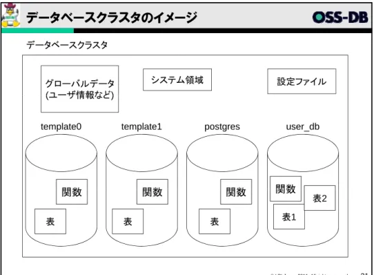Select the postgres label
The height and width of the screenshot is (275, 374).
tap(222, 127)
